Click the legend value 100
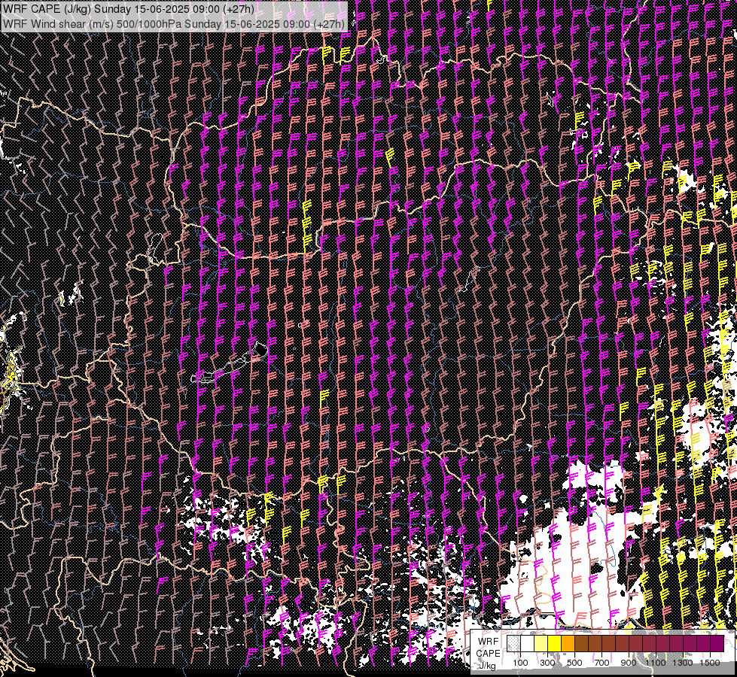Viewport: 737px width, 677px height. pos(521,663)
